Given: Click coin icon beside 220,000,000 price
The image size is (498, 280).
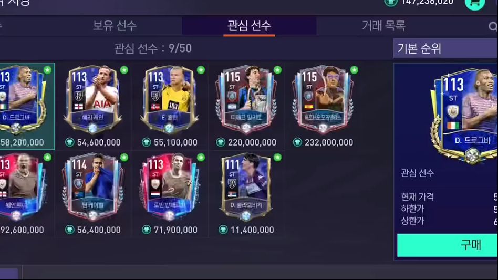Looking at the screenshot, I should point(221,142).
